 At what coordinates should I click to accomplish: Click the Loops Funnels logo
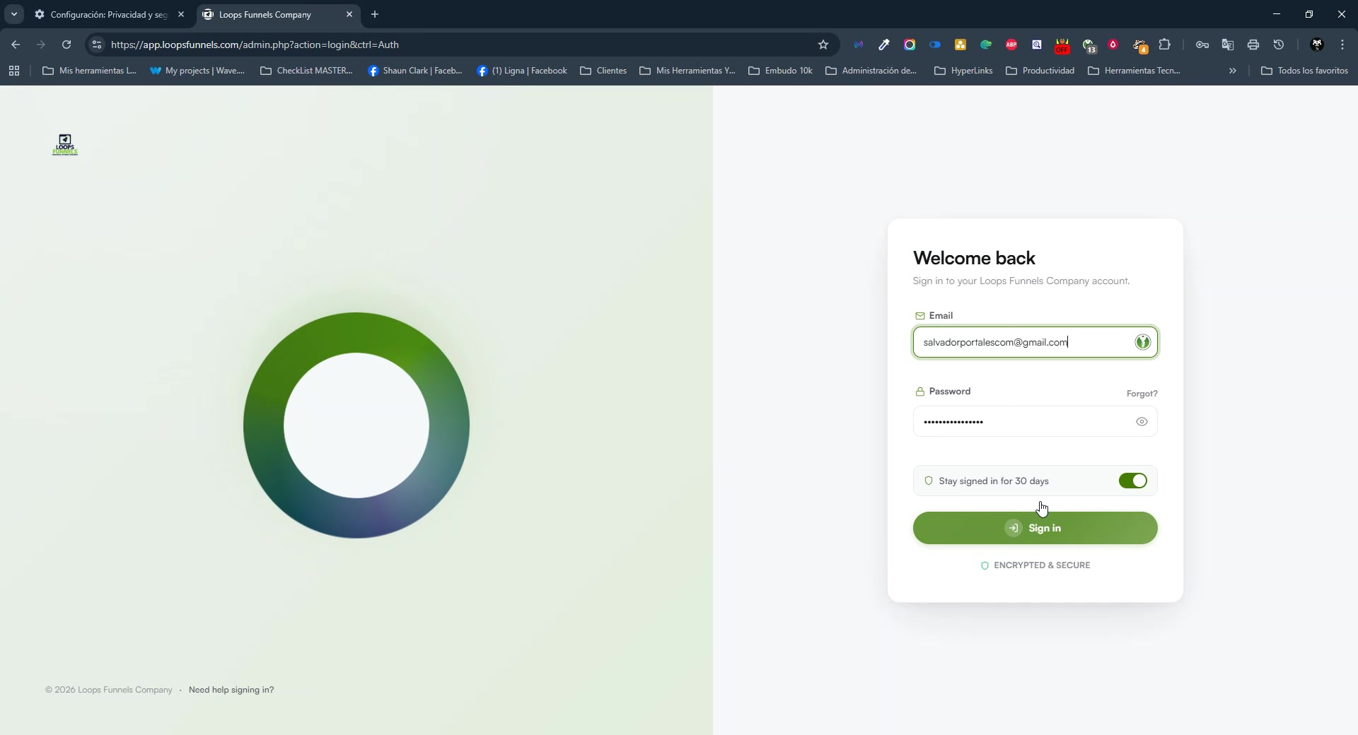[x=65, y=145]
